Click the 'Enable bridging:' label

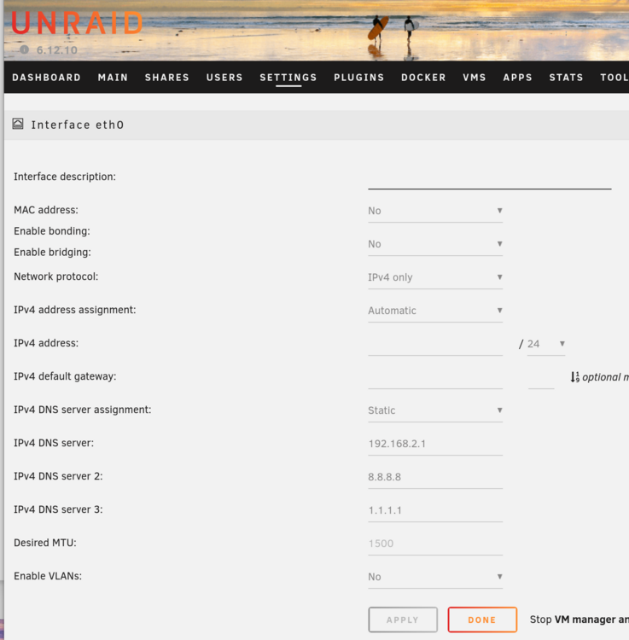[x=52, y=253]
